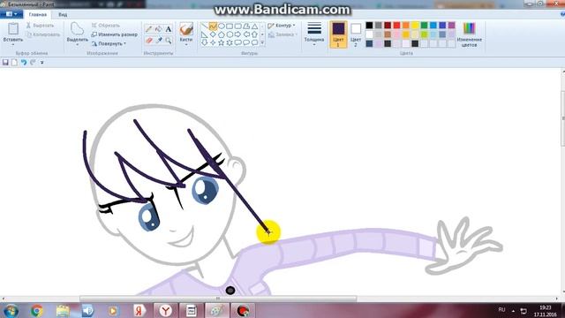Select the Eraser tool
This screenshot has height=318, width=565.
(149, 41)
